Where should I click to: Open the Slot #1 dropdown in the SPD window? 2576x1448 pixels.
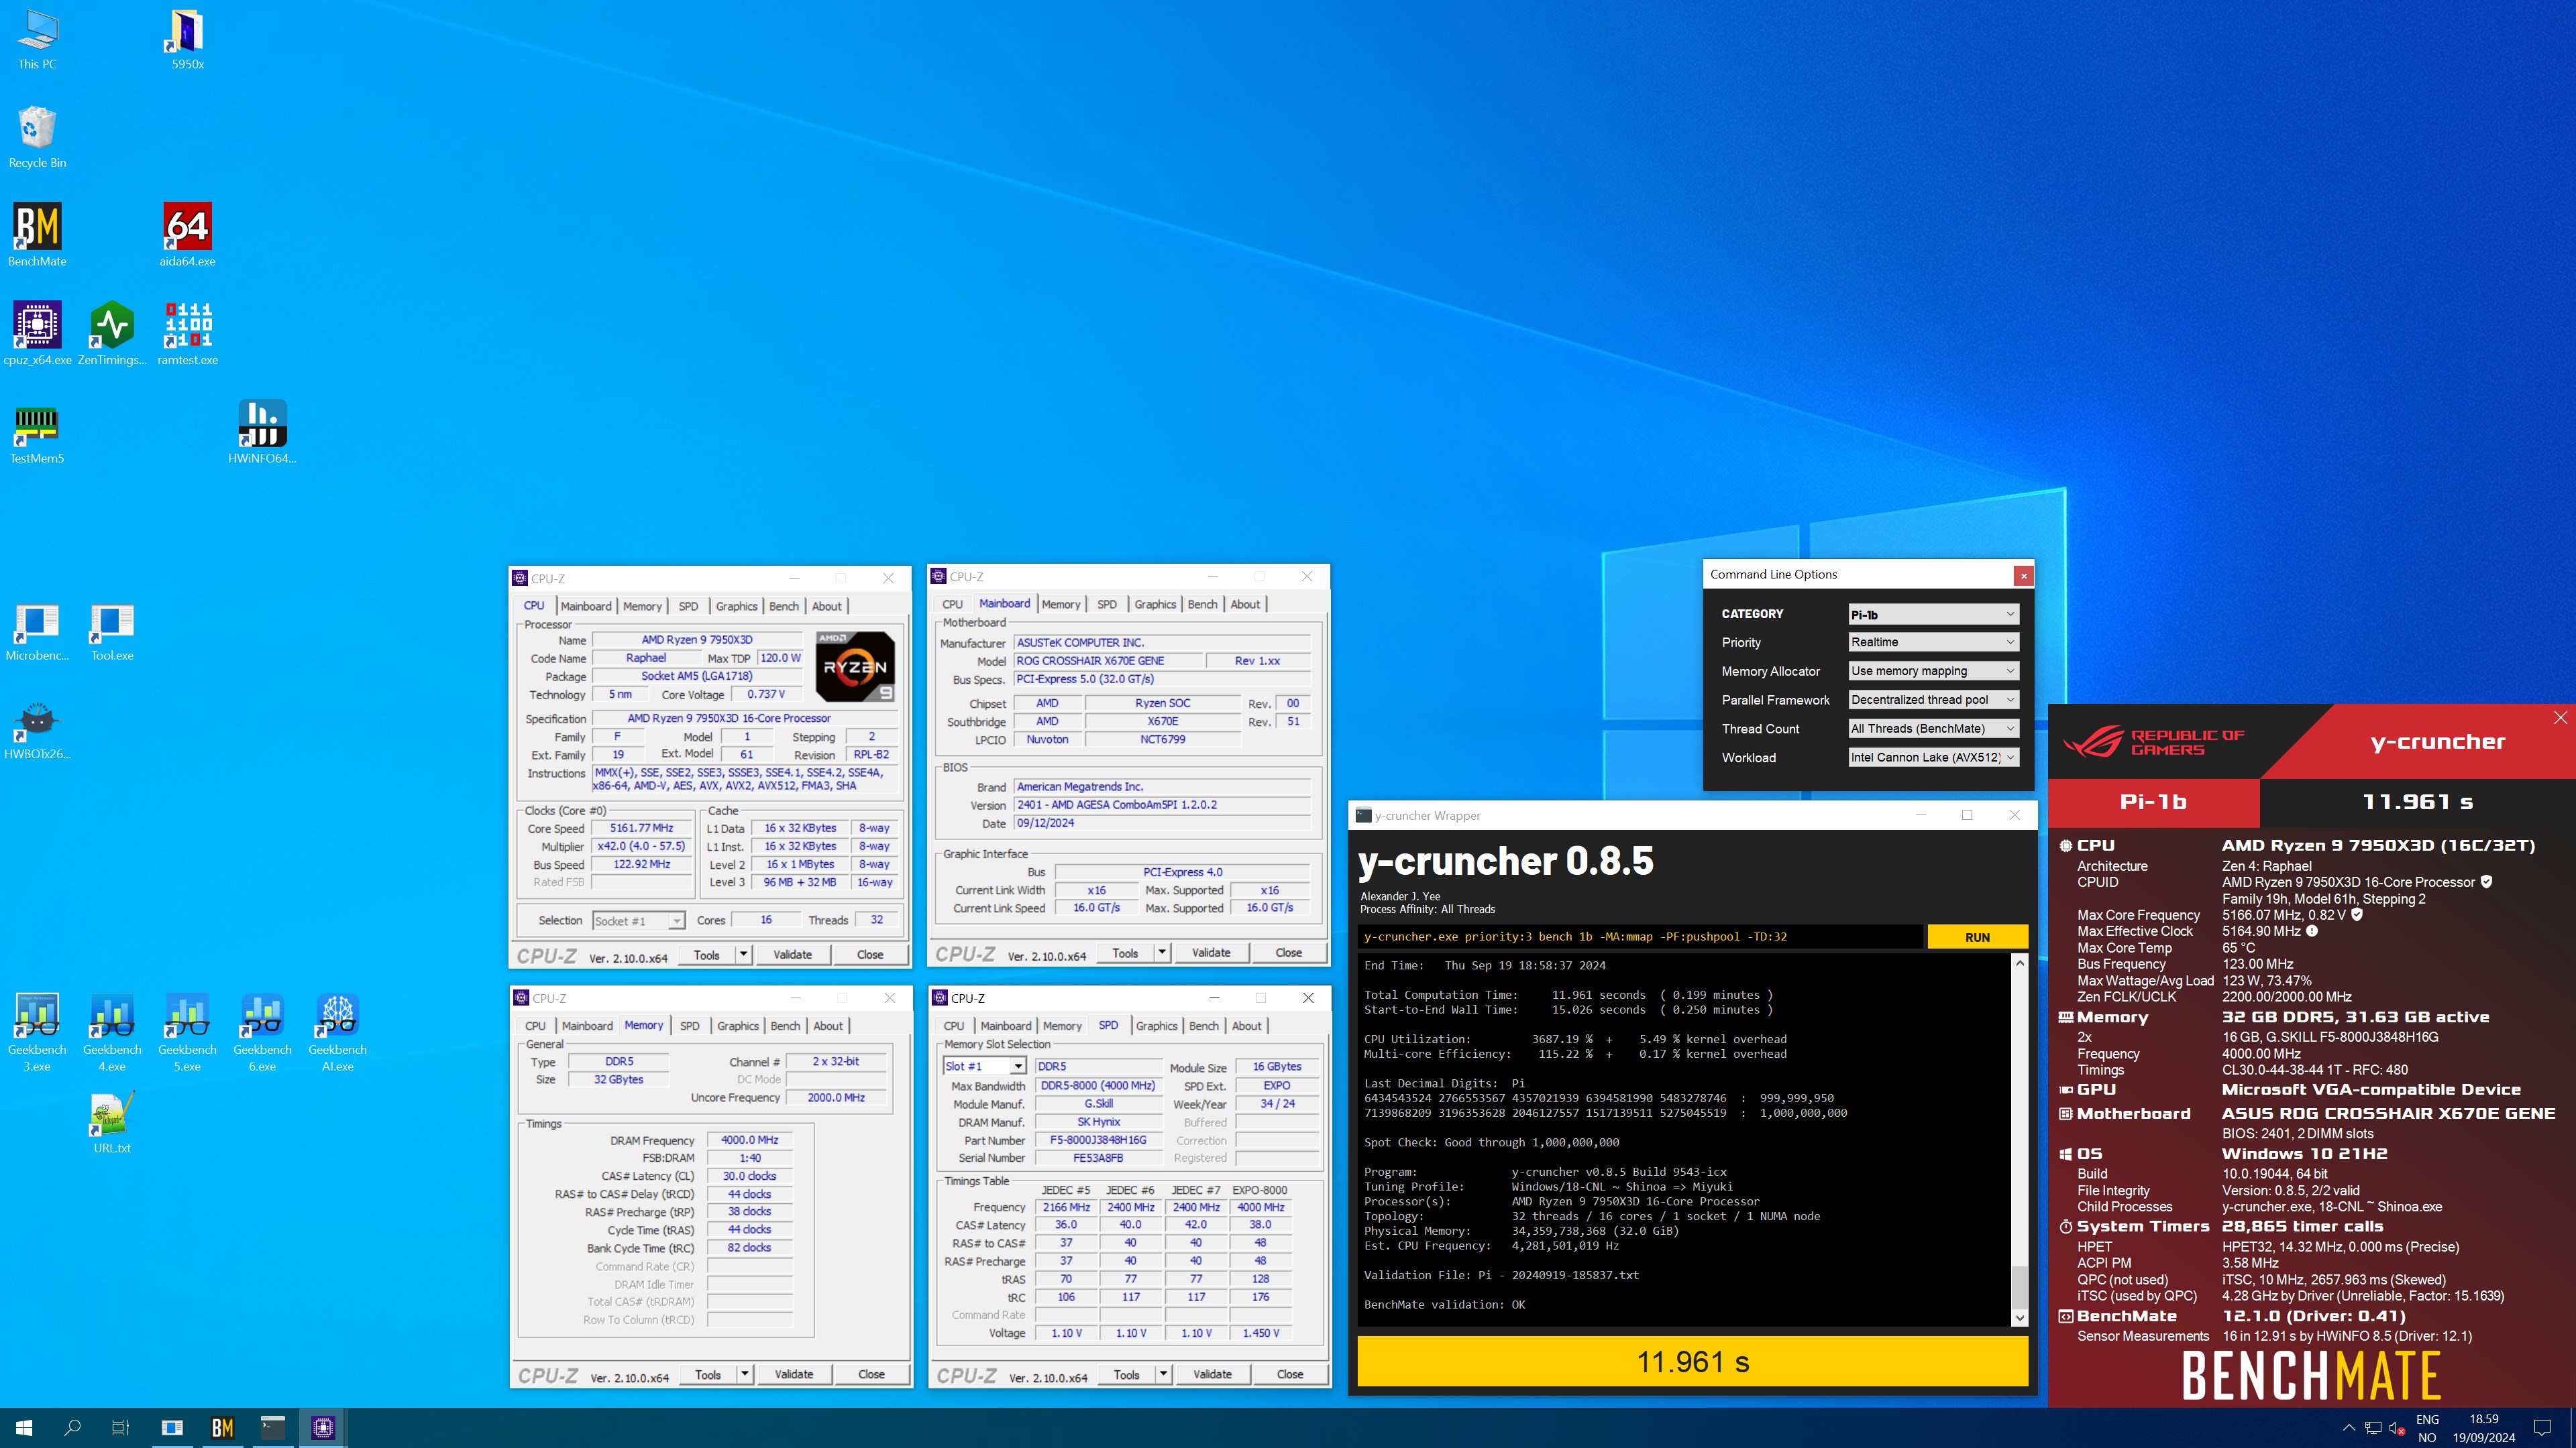pos(985,1067)
